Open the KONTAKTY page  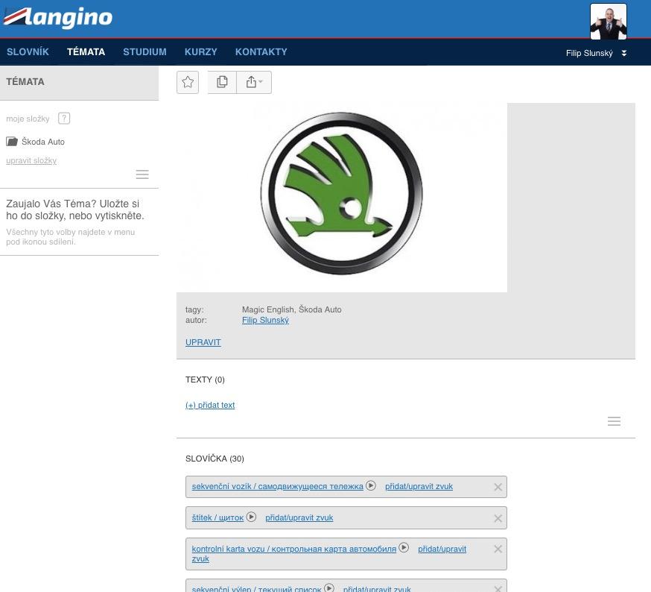pyautogui.click(x=261, y=52)
